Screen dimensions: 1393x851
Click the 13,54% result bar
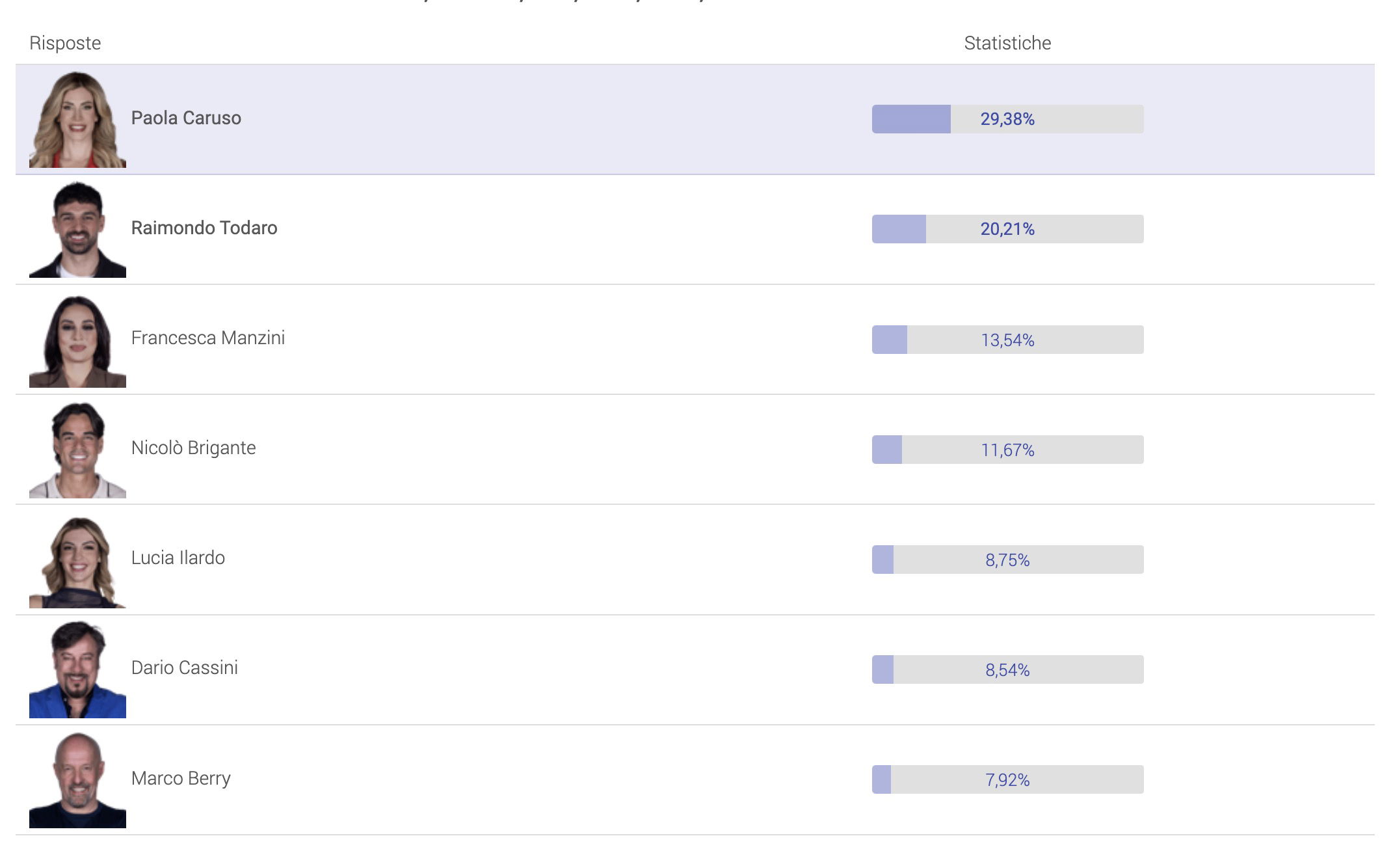[x=1007, y=340]
